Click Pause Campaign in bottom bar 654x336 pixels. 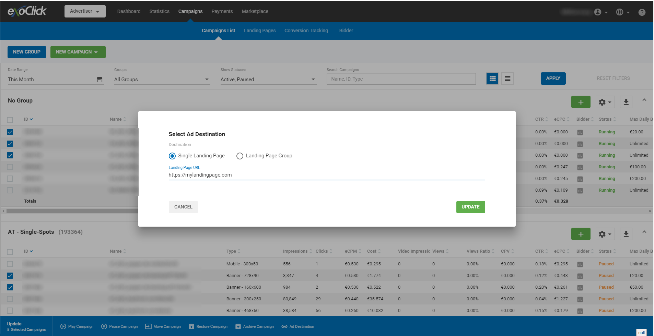pos(119,326)
